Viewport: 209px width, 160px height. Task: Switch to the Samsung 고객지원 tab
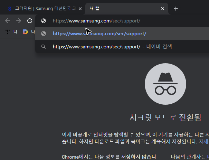(44, 9)
